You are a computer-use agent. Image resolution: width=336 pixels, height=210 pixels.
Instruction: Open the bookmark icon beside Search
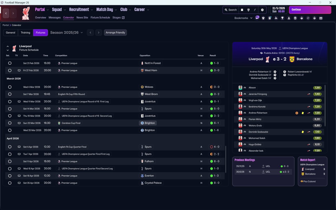point(242,10)
